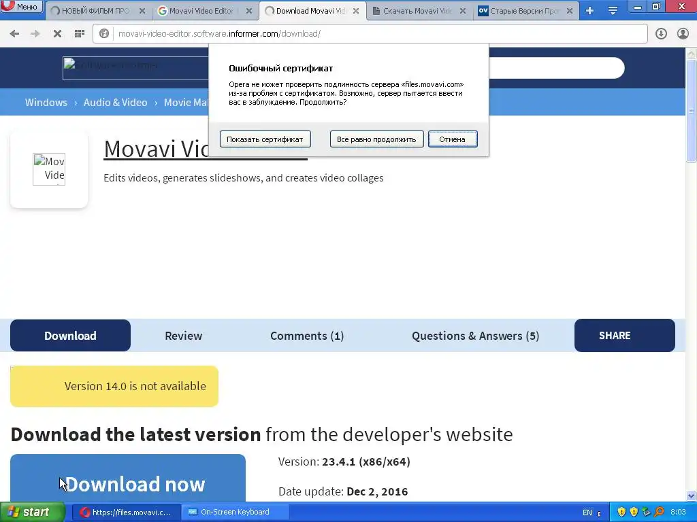Viewport: 697px width, 522px height.
Task: Click the SHARE button
Action: (625, 336)
